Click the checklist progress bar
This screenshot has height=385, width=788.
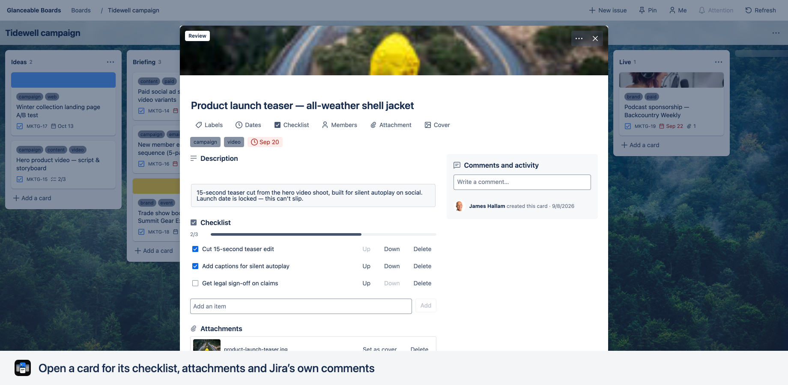point(323,234)
